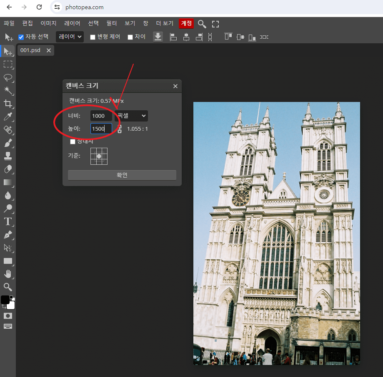Viewport: 383px width, 377px height.
Task: Activate the Magic Wand tool
Action: 8,90
